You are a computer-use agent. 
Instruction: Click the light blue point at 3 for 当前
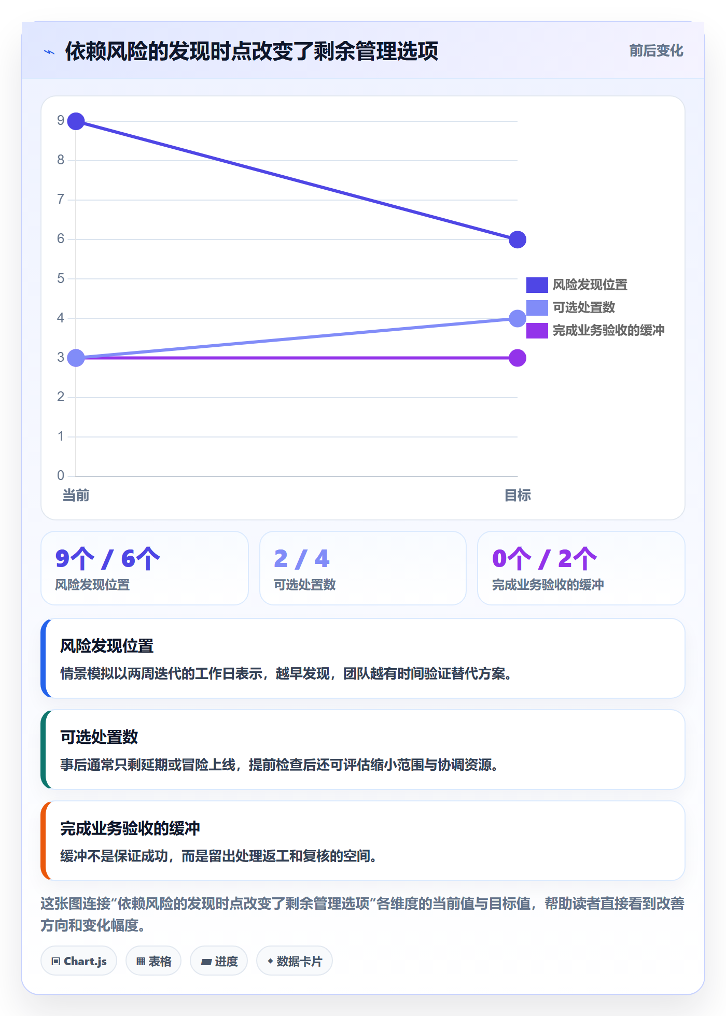[76, 358]
